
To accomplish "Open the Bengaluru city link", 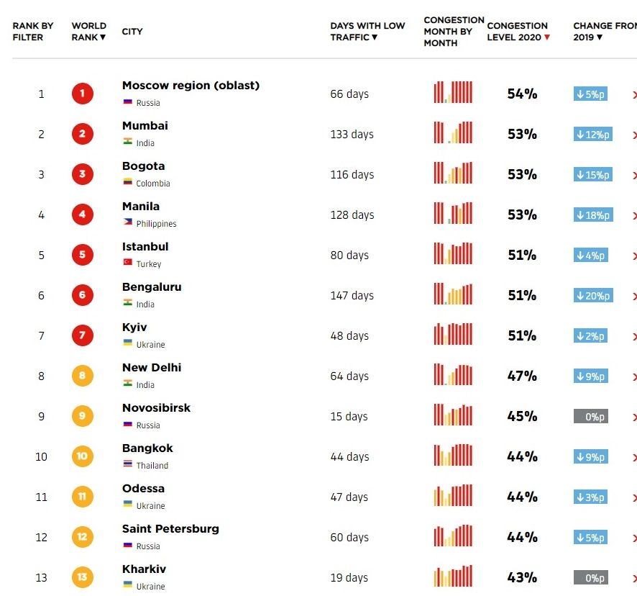I will [152, 287].
